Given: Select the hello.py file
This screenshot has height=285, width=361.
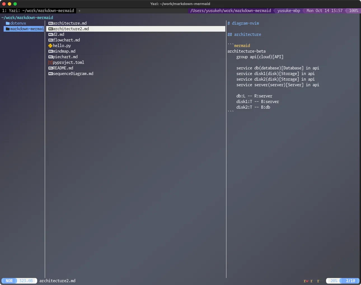Looking at the screenshot, I should pyautogui.click(x=62, y=46).
